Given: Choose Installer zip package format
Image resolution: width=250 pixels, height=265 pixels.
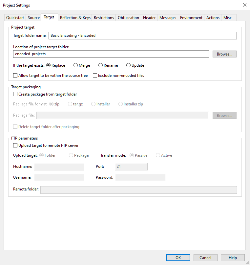Looking at the screenshot, I should 131,104.
